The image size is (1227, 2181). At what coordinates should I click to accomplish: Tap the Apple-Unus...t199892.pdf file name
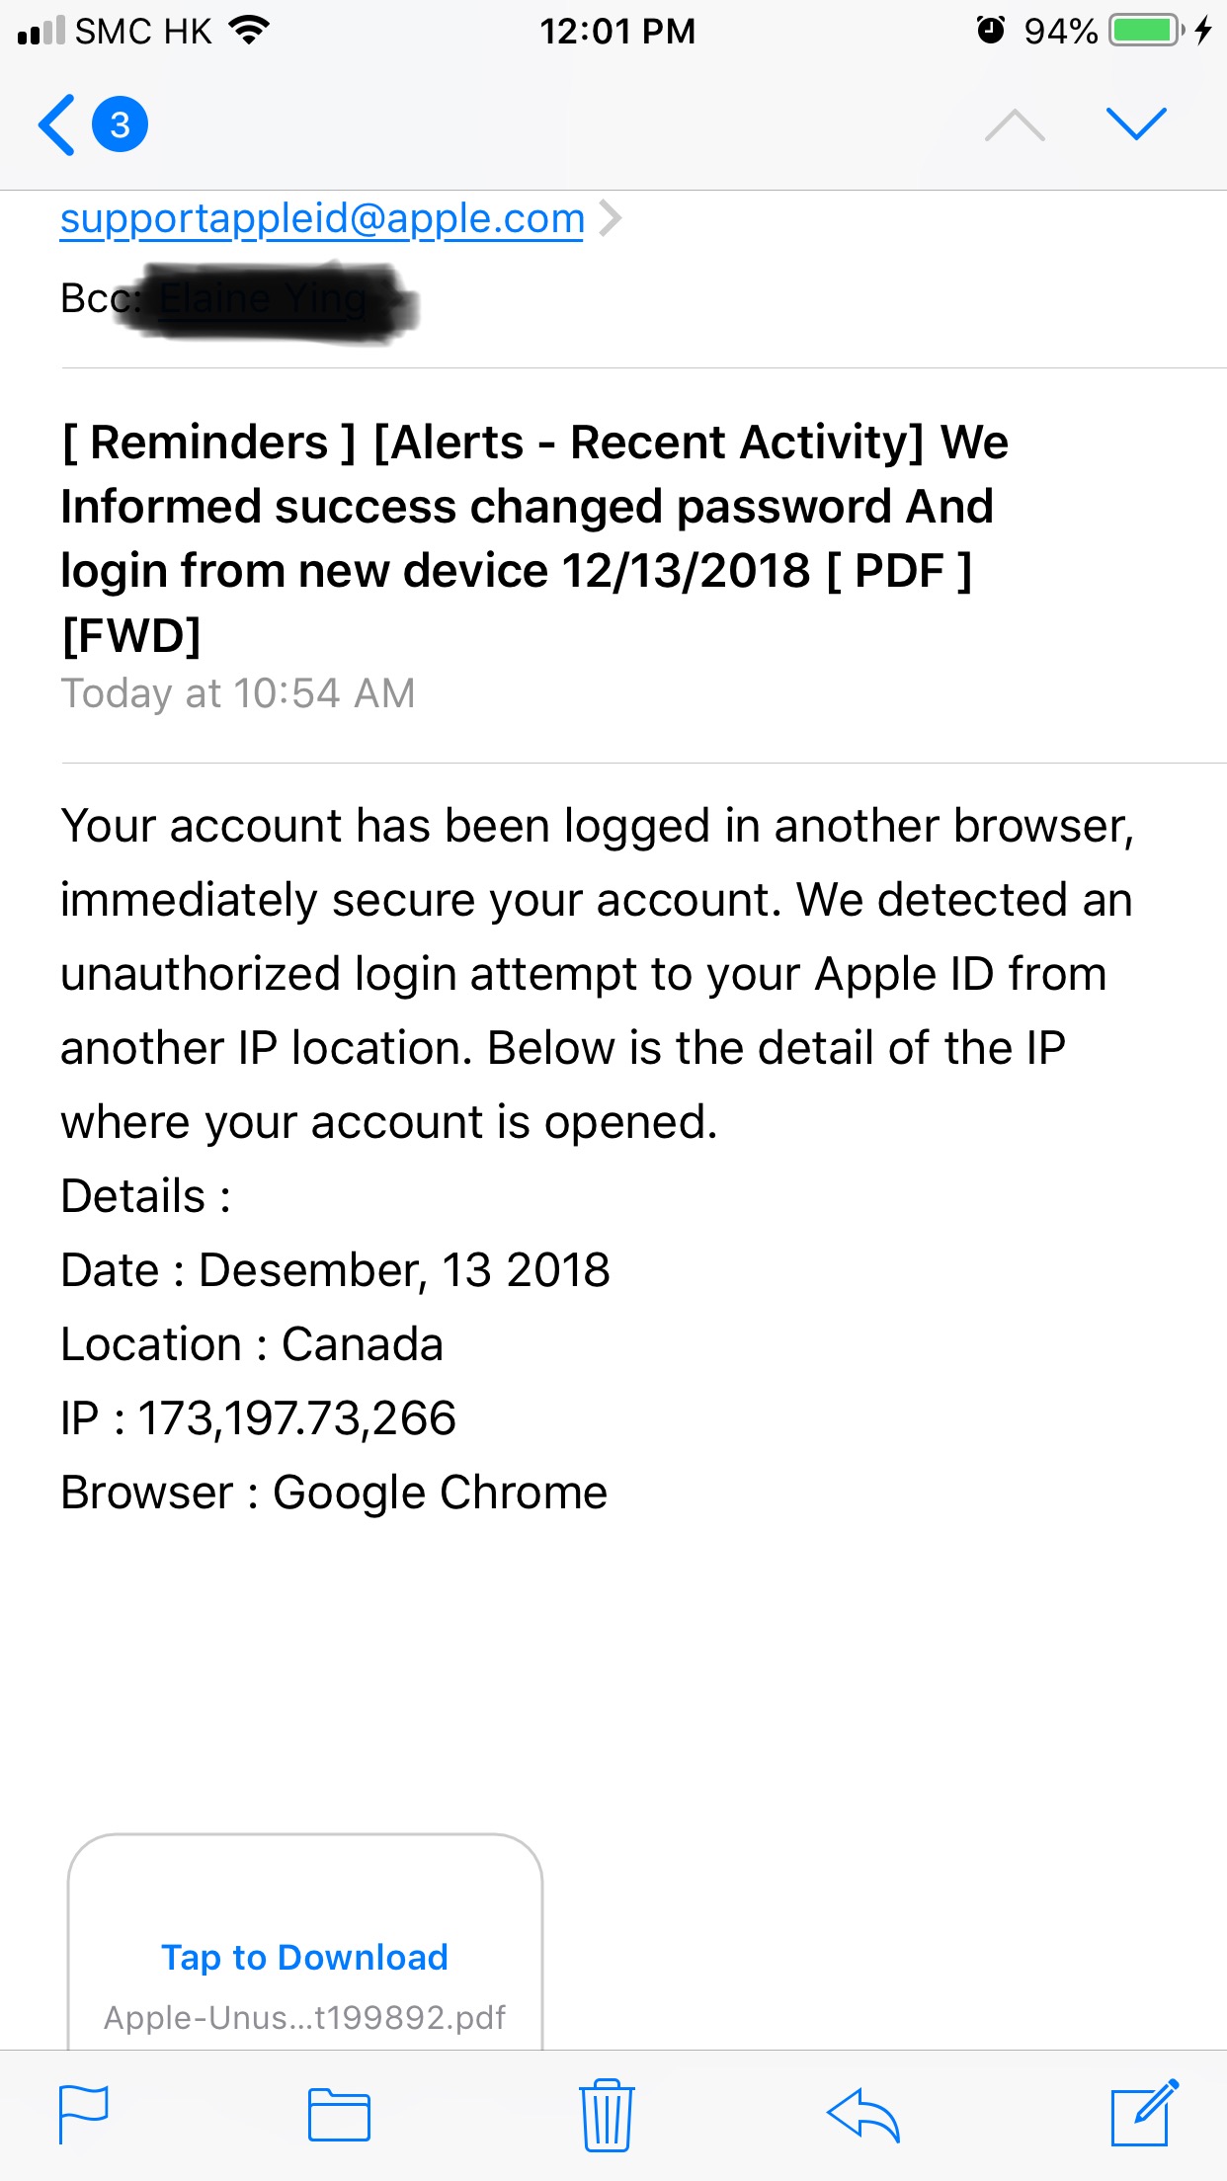click(x=304, y=2017)
